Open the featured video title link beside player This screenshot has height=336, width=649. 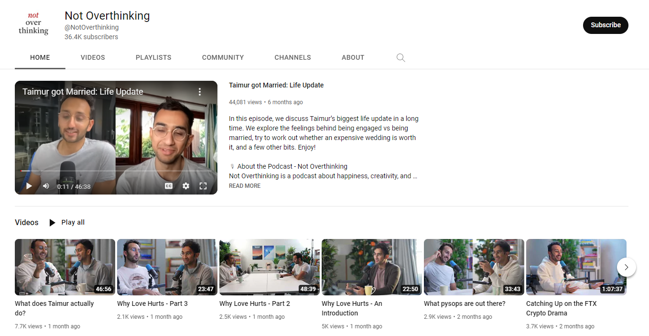[276, 85]
